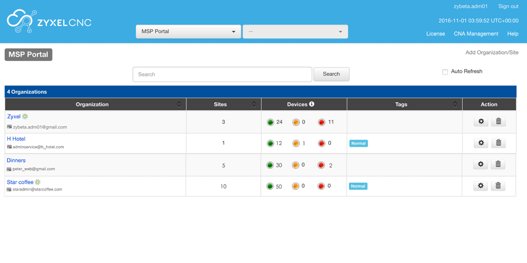This screenshot has width=527, height=263.
Task: Click green online device icon in H Hotel row
Action: click(270, 143)
